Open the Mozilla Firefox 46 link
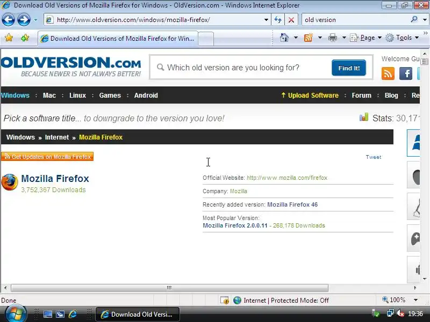The width and height of the screenshot is (430, 322). (x=292, y=204)
